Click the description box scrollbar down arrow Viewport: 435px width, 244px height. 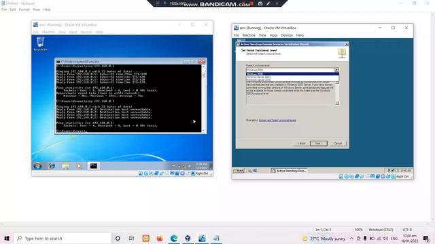coord(337,103)
